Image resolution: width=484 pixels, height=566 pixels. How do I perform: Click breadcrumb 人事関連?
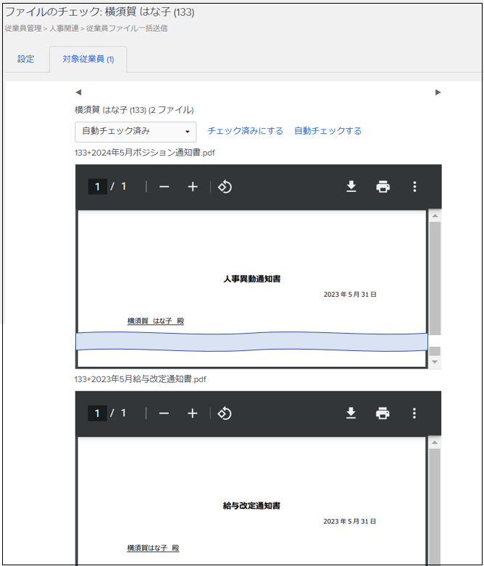[64, 28]
